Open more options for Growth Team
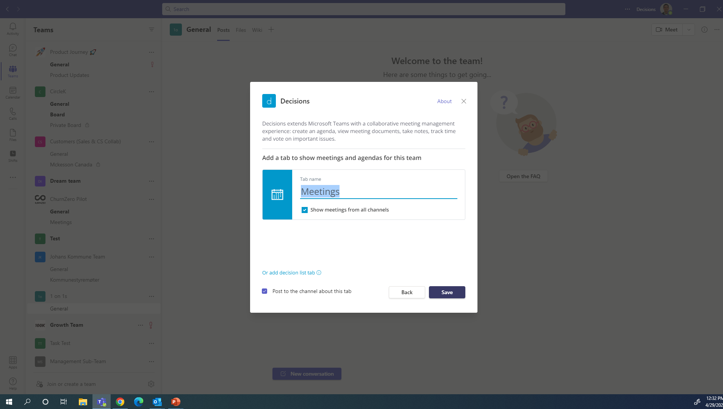This screenshot has width=723, height=409. (140, 325)
